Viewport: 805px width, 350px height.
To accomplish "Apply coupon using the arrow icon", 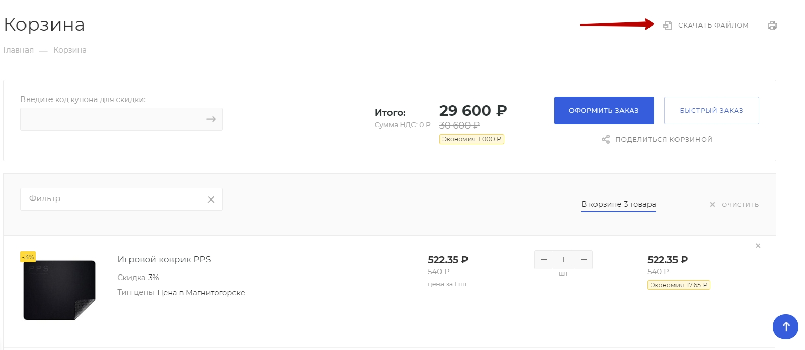I will click(211, 119).
